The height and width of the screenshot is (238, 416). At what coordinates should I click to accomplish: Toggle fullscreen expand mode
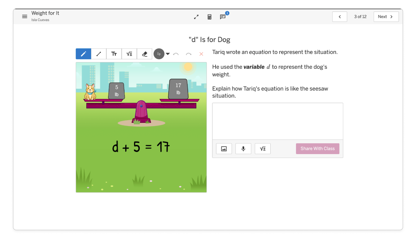[196, 17]
